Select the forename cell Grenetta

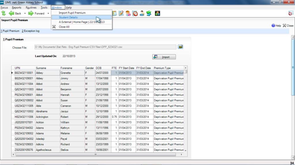pos(72,73)
